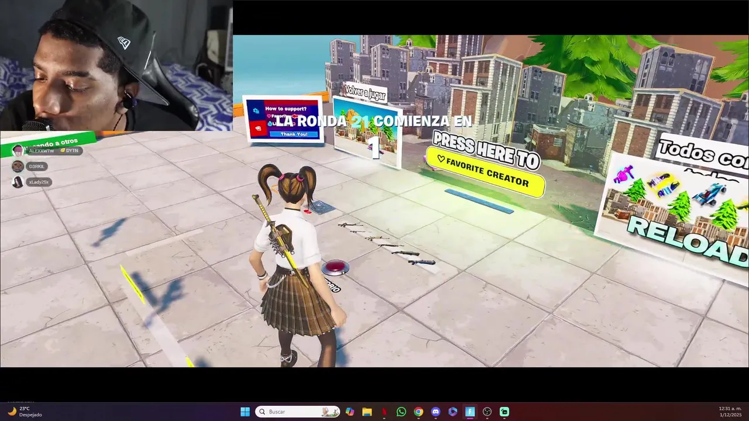Open the green Streamlabs icon in taskbar

(504, 412)
